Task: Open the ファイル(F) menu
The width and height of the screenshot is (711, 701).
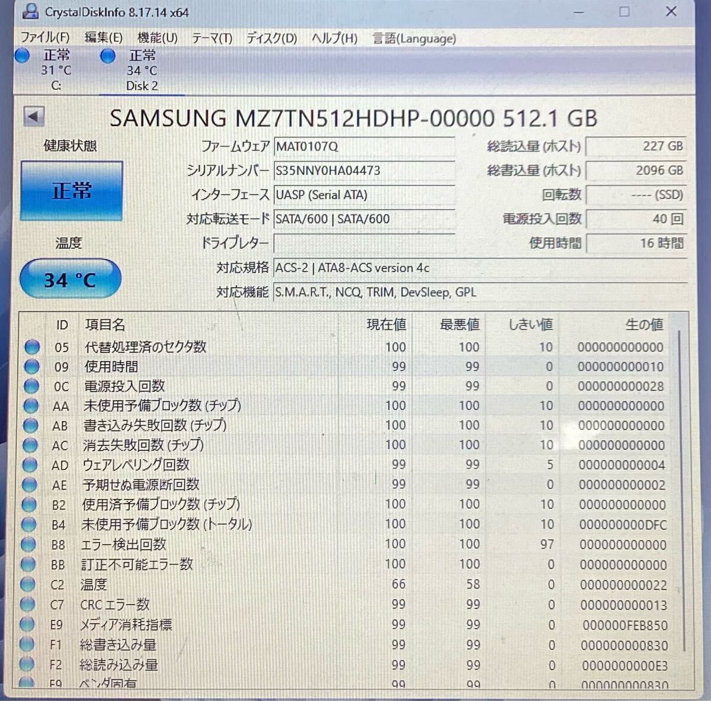Action: tap(45, 38)
